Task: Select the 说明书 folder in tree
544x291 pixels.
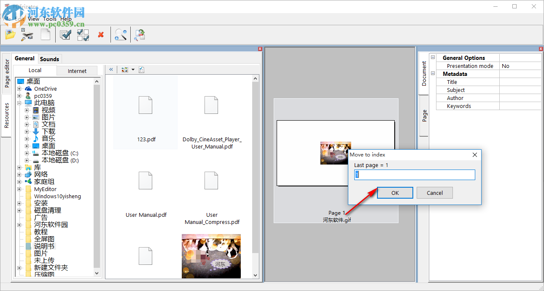Action: [x=44, y=246]
